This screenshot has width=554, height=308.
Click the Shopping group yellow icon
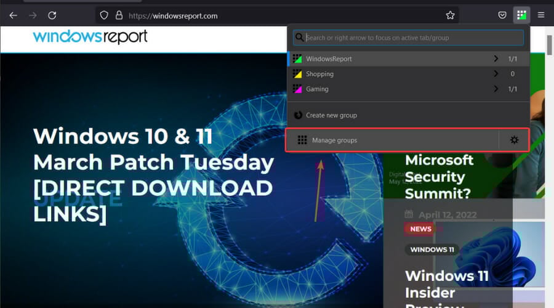click(297, 74)
